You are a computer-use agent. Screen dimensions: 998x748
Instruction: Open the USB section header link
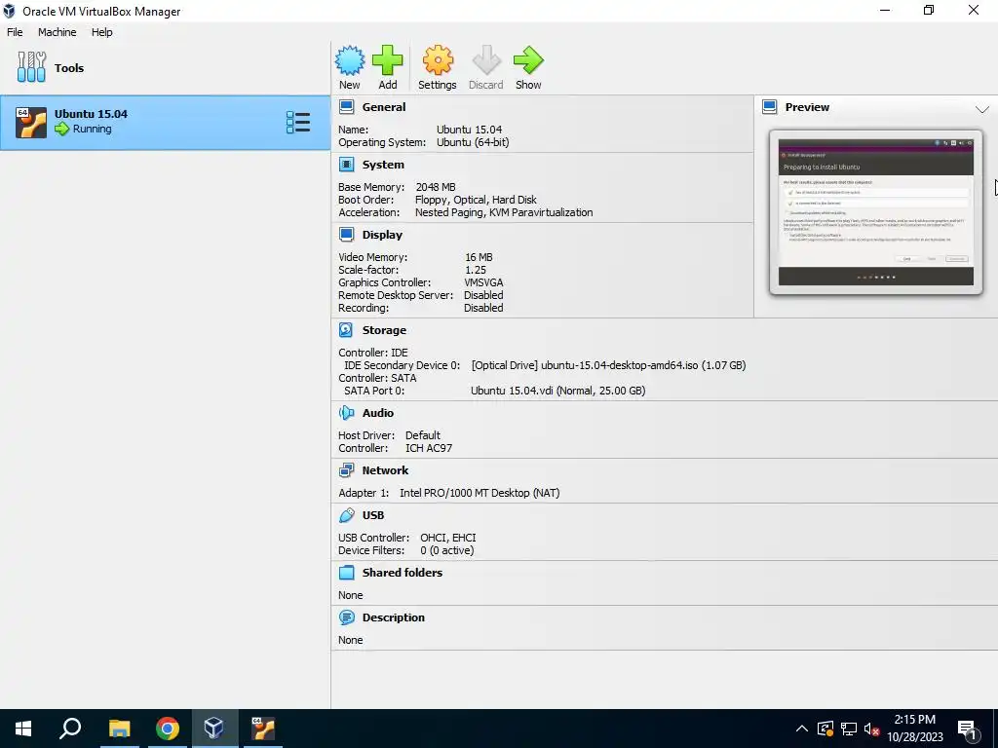click(373, 515)
